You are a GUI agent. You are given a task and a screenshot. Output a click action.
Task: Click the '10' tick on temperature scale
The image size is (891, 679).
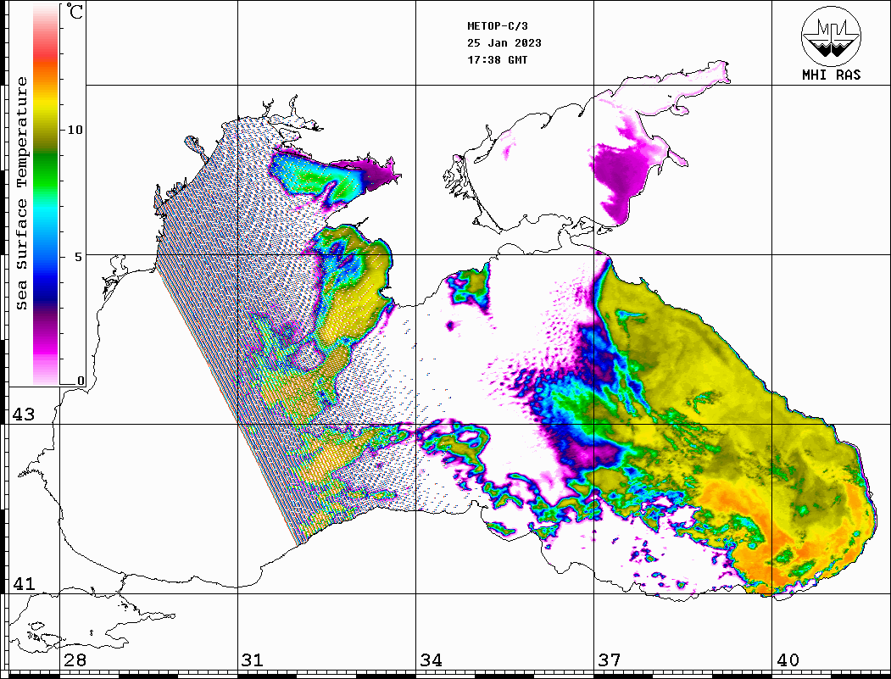tap(75, 130)
